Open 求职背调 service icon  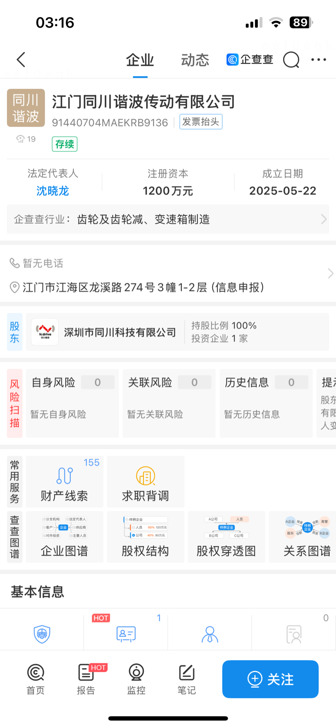[x=145, y=482]
